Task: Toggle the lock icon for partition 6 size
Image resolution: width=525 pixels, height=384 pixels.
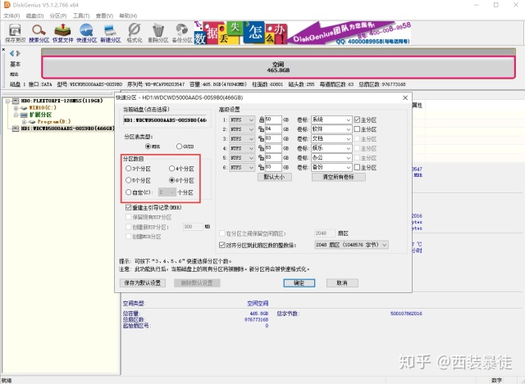Action: click(x=262, y=167)
